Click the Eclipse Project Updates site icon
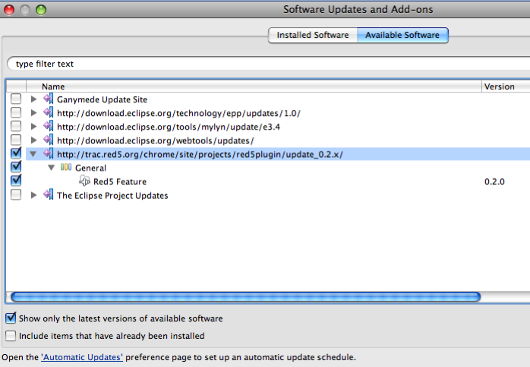The width and height of the screenshot is (530, 367). coord(49,195)
